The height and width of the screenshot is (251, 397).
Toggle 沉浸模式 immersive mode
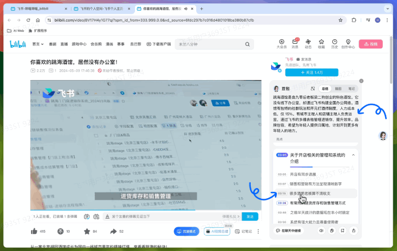[x=186, y=231]
